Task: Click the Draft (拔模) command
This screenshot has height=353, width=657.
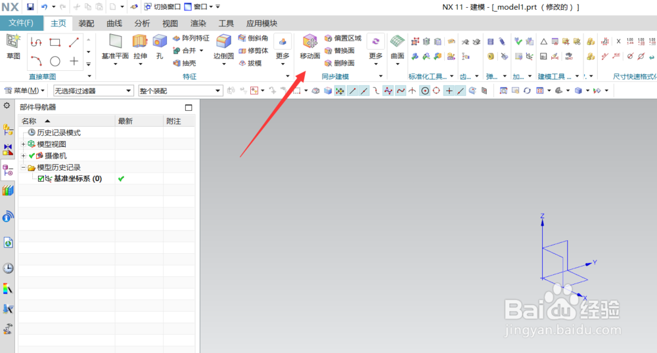Action: coord(250,63)
